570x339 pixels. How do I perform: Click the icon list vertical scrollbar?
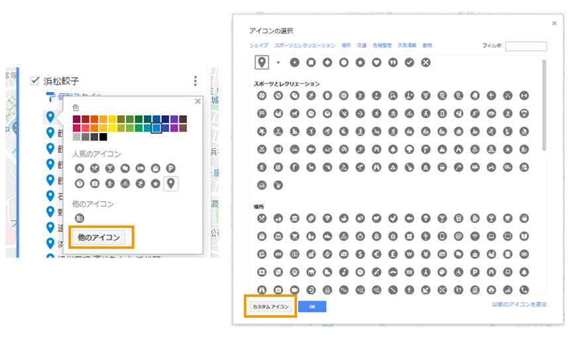pos(544,105)
